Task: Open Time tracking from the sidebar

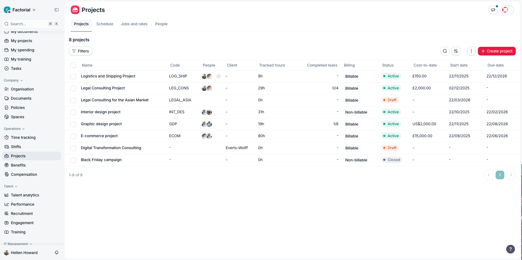Action: tap(23, 137)
